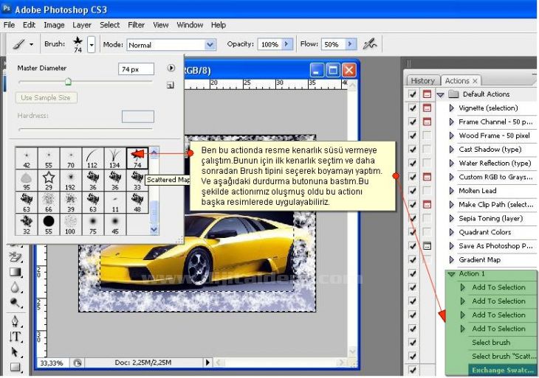Create new brush preset icon
The width and height of the screenshot is (539, 378).
[x=170, y=85]
